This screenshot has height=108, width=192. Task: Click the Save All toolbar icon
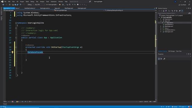coord(17,5)
